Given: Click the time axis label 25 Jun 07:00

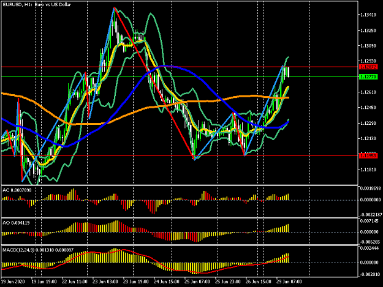Looking at the screenshot, I should coord(197,281).
